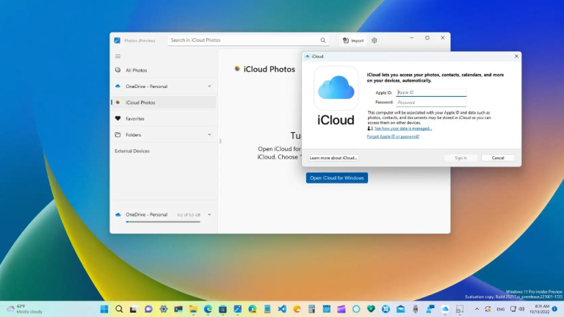
Task: Launch Terminal from the taskbar
Action: (x=178, y=309)
